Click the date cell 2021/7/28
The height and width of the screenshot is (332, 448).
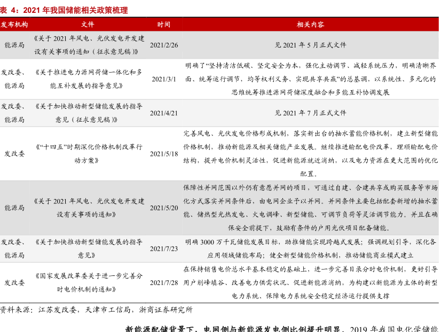pos(164,282)
